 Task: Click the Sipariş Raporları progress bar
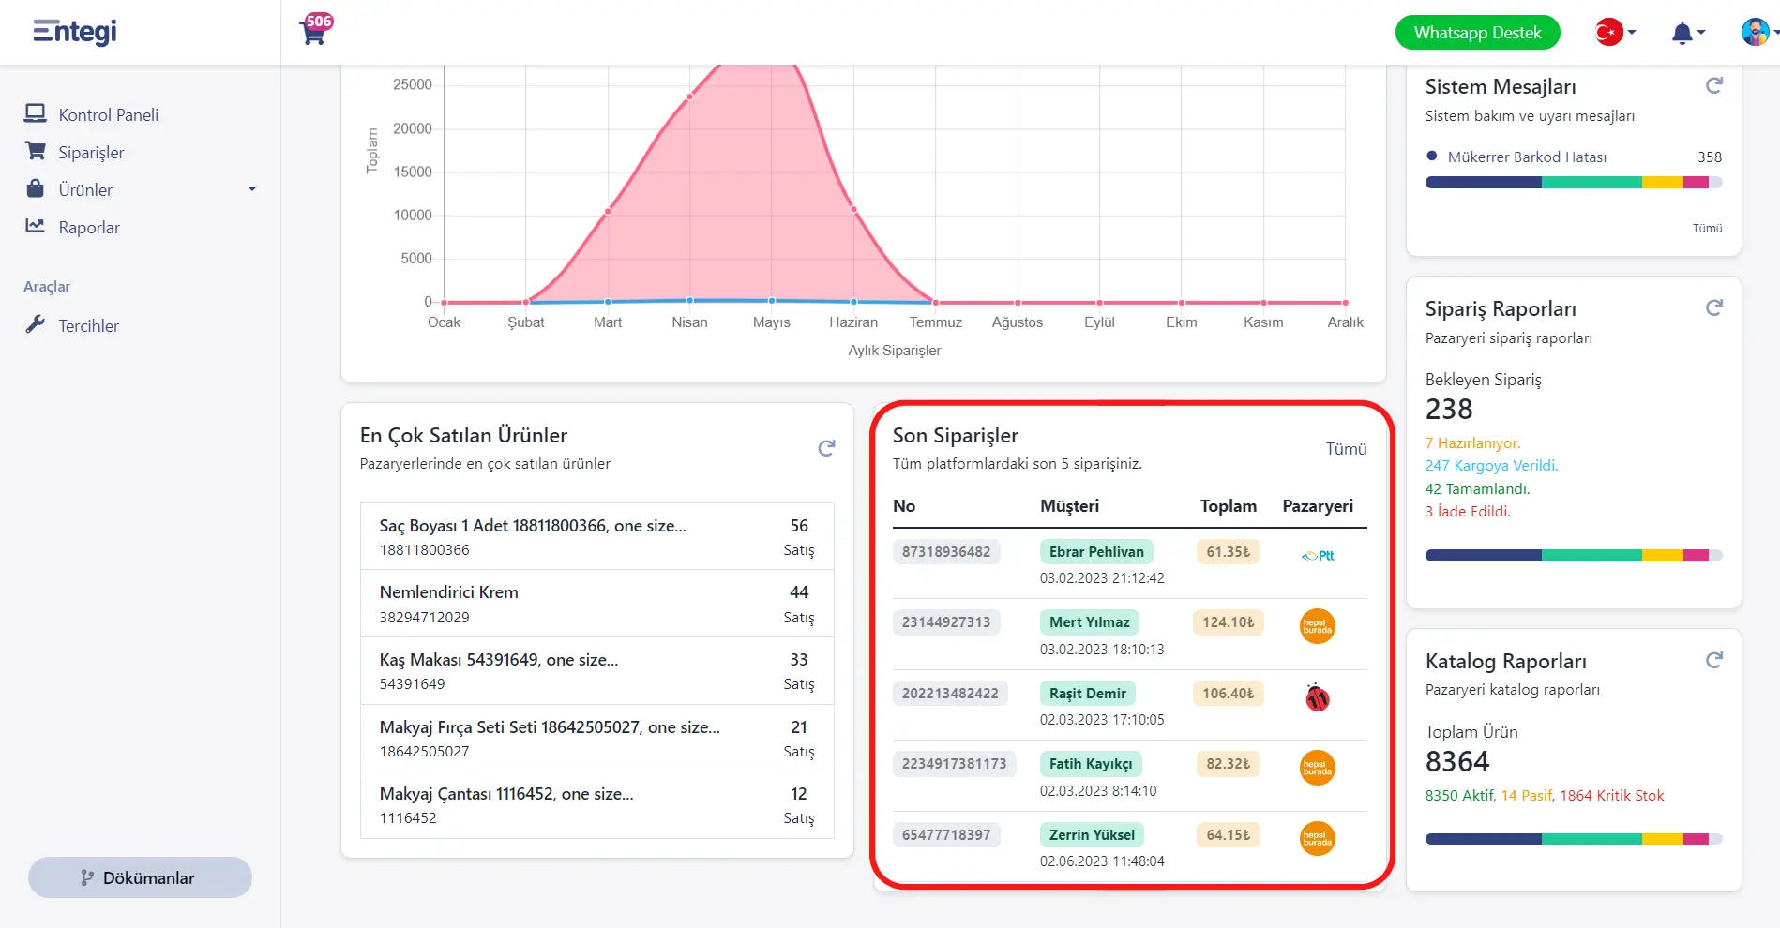[1574, 556]
